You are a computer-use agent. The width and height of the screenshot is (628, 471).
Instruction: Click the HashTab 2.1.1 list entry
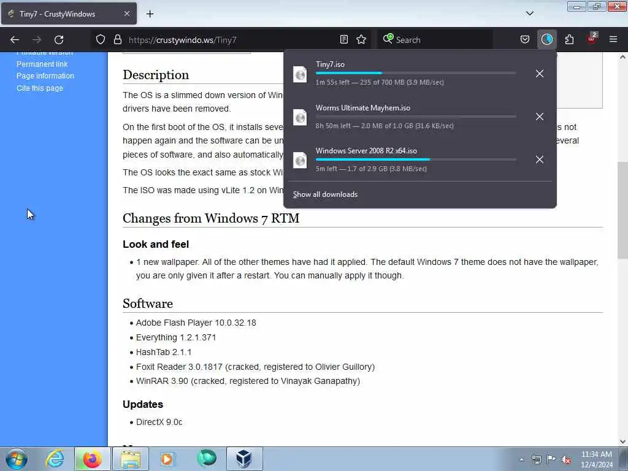tap(164, 353)
